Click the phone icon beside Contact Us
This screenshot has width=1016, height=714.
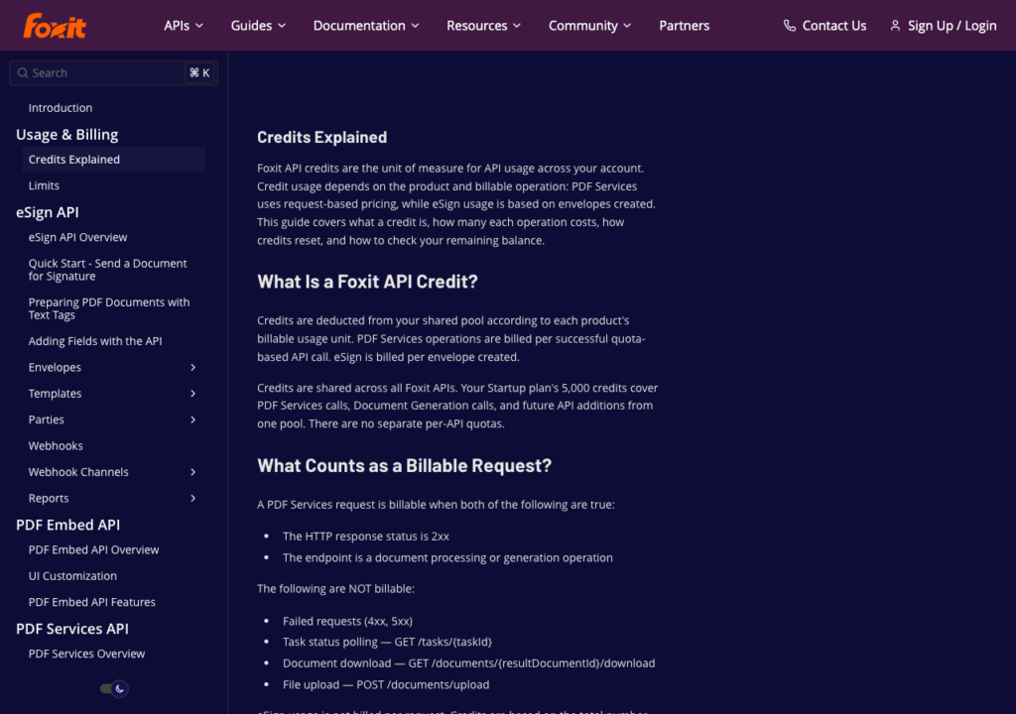pos(789,26)
